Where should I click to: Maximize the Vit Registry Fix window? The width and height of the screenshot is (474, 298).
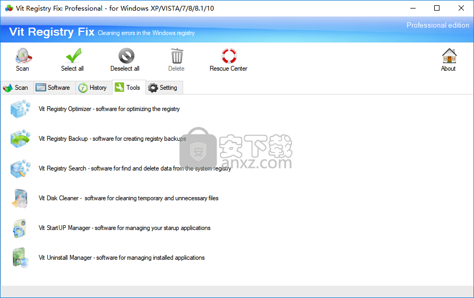tap(437, 8)
